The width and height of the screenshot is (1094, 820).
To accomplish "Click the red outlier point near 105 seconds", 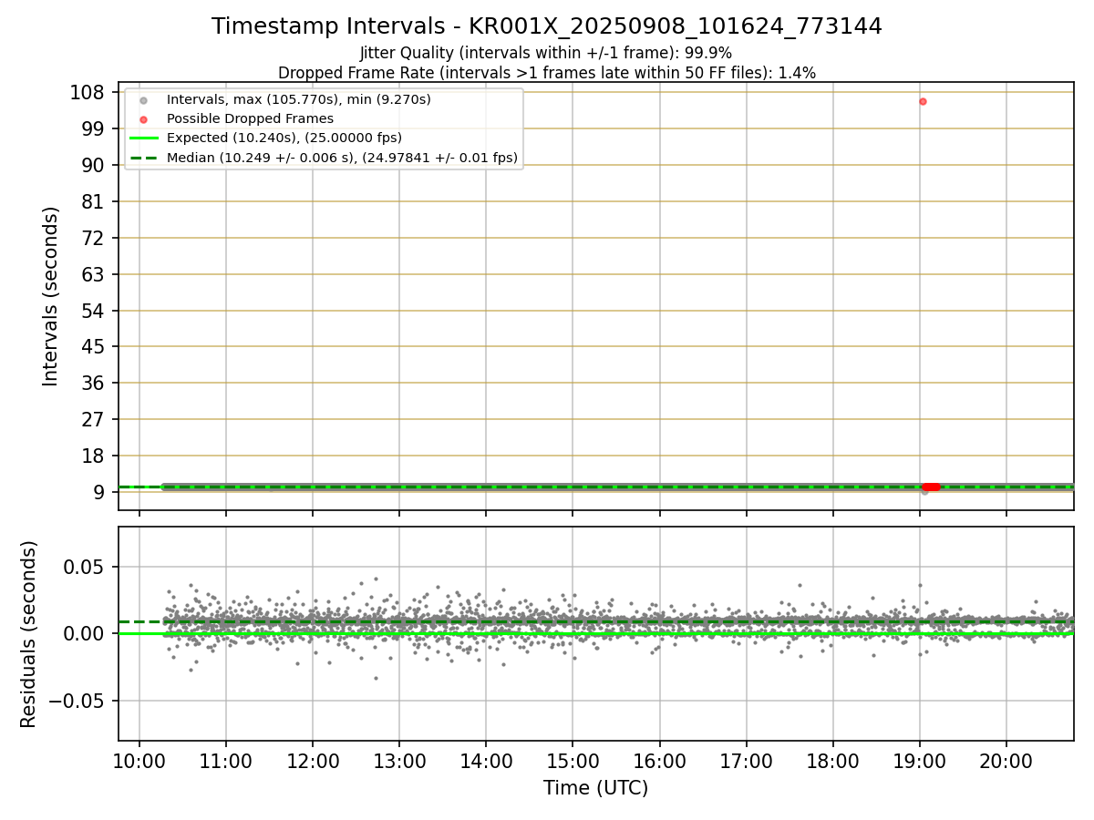I will tap(923, 101).
